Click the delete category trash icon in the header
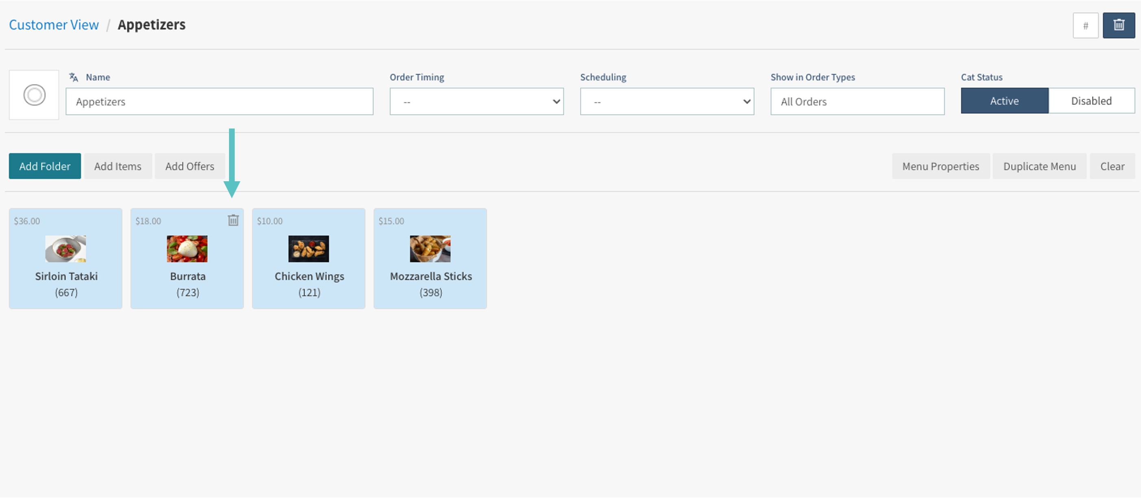1141x499 pixels. coord(1118,25)
